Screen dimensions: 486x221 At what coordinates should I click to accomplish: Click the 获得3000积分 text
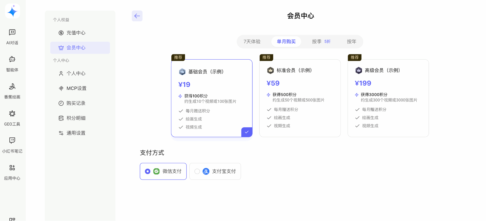pyautogui.click(x=374, y=95)
